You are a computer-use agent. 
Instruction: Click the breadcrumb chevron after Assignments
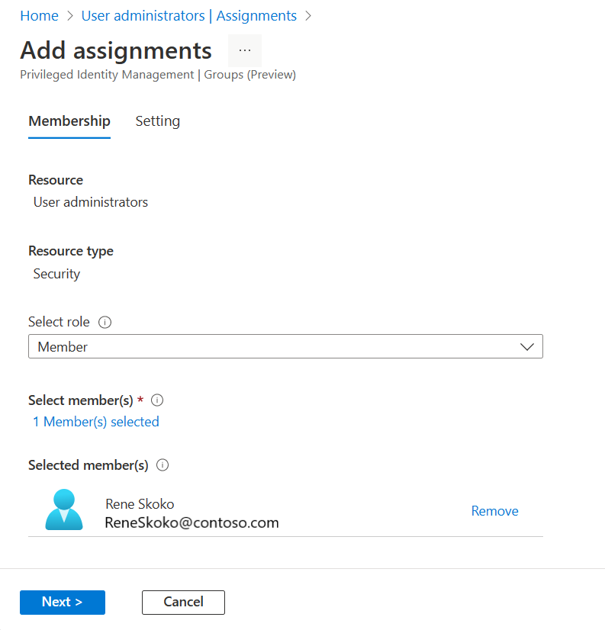308,16
